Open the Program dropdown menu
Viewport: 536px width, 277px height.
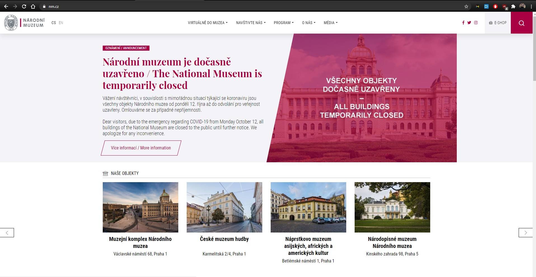pyautogui.click(x=284, y=23)
